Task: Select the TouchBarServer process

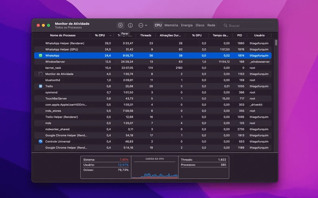Action: [56, 99]
